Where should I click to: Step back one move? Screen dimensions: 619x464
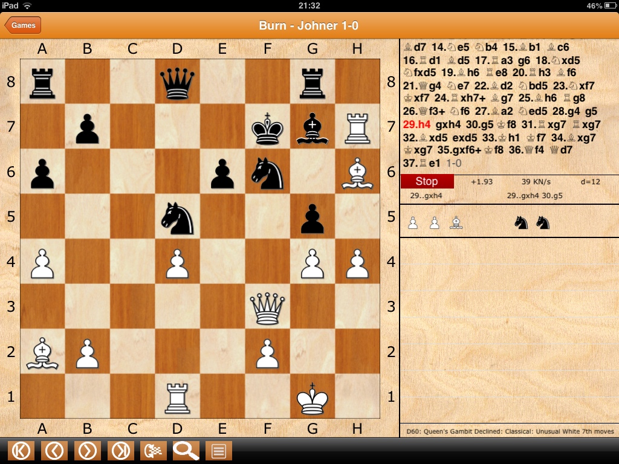tap(54, 451)
